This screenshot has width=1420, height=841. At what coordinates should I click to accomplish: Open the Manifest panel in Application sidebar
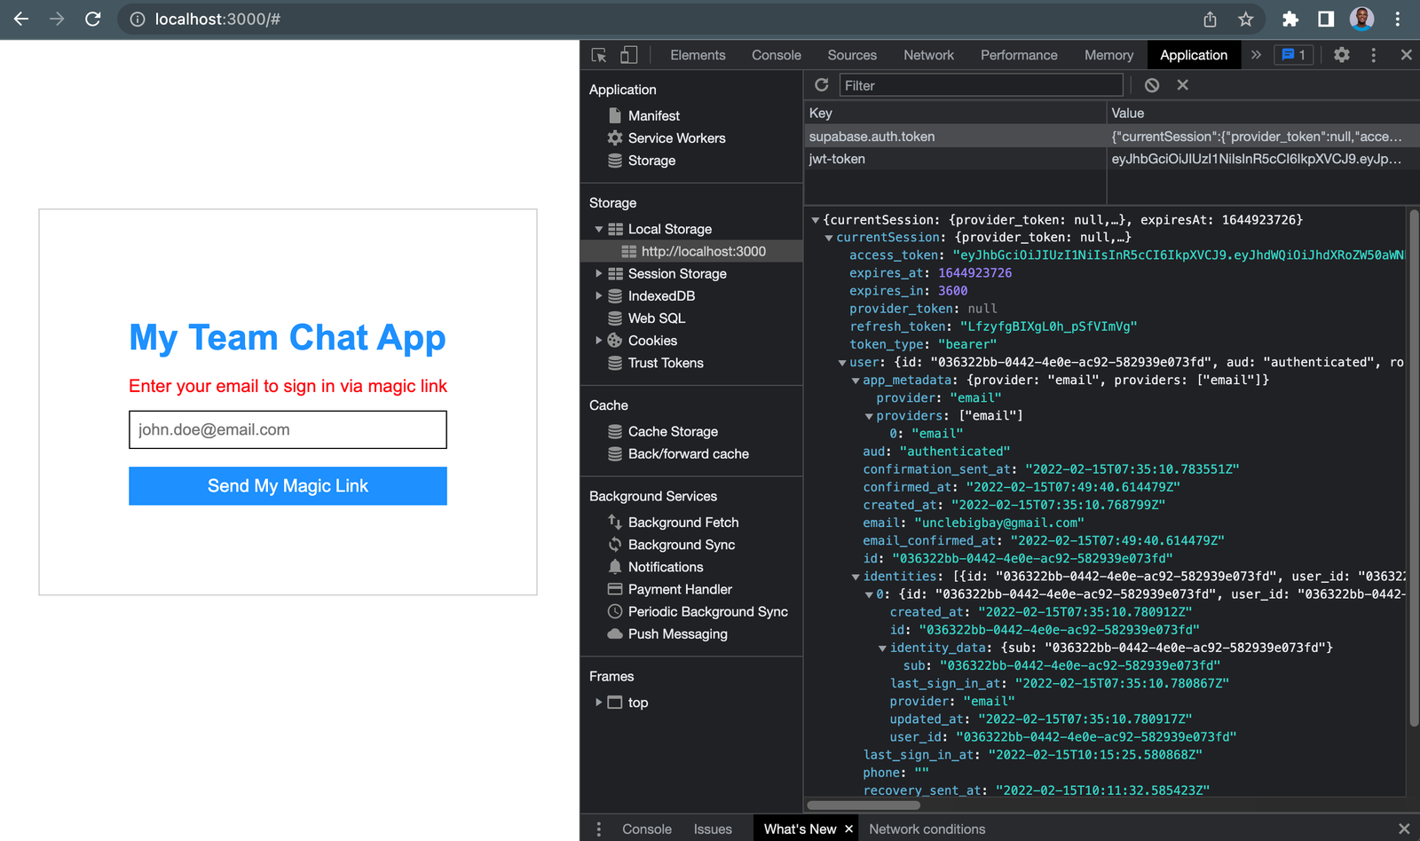(653, 115)
